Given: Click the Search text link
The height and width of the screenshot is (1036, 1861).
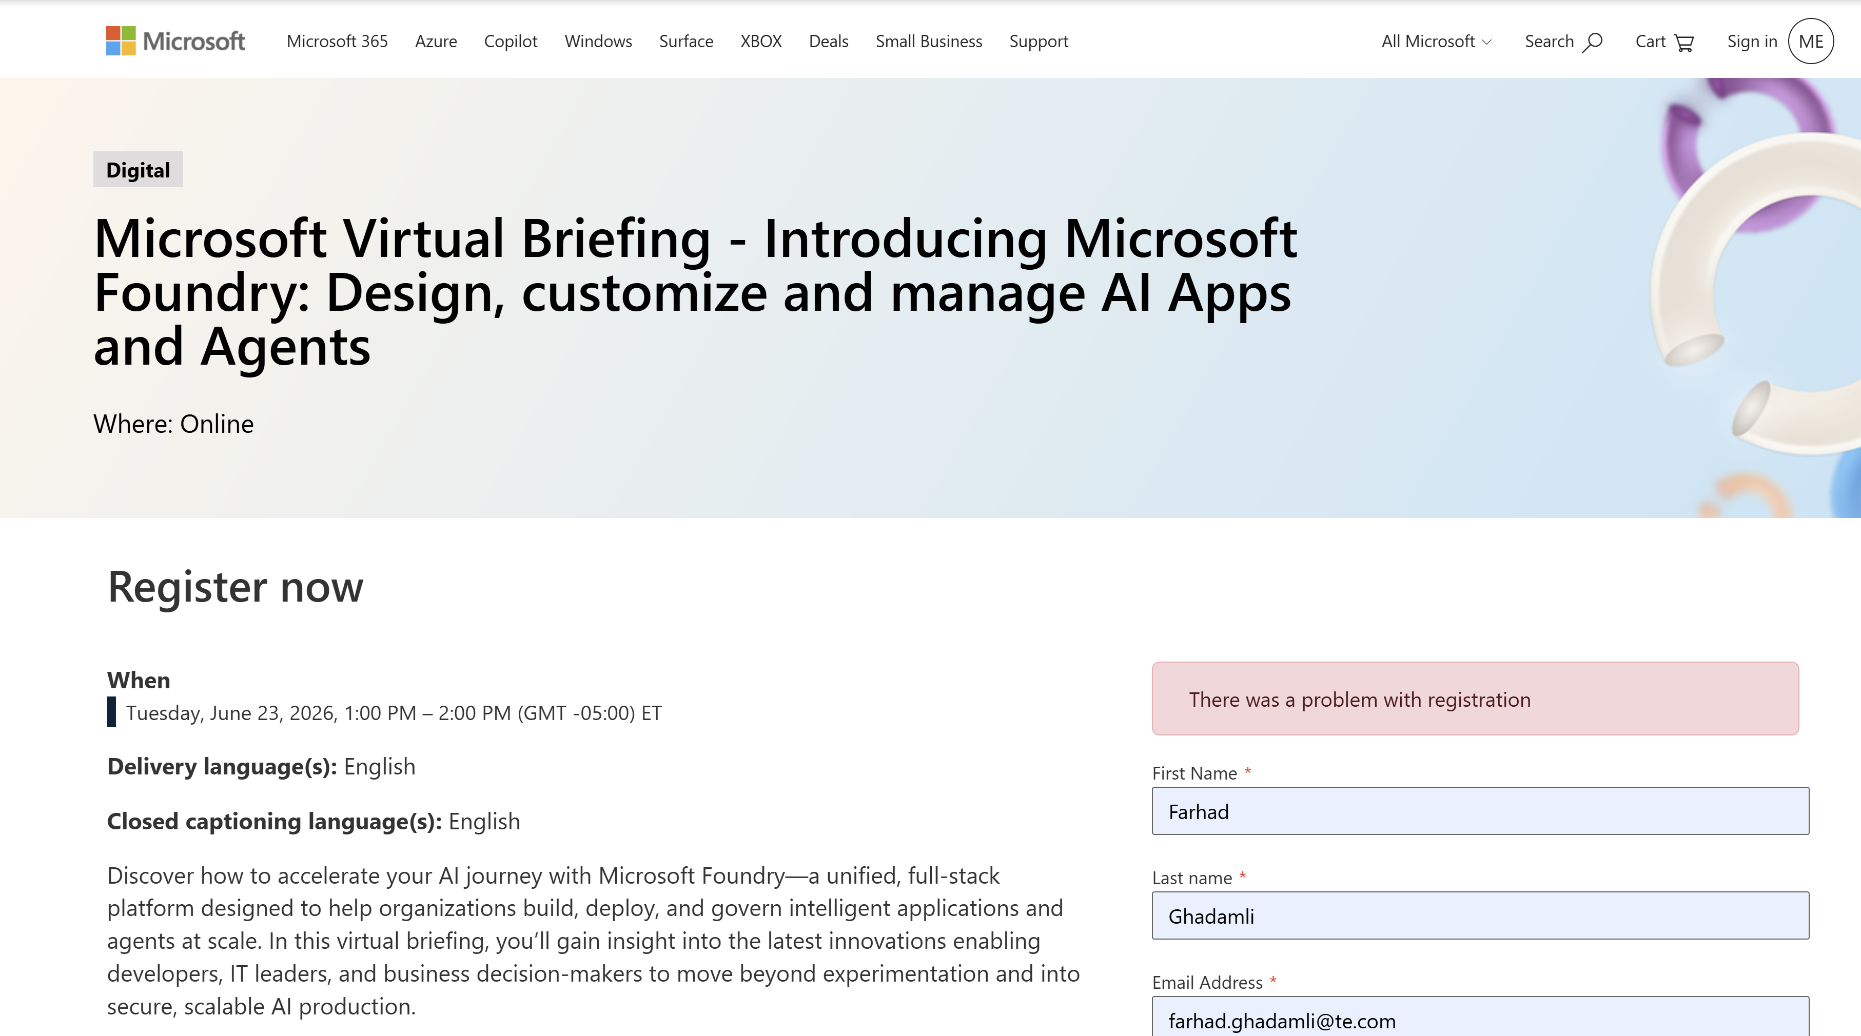Looking at the screenshot, I should 1549,41.
